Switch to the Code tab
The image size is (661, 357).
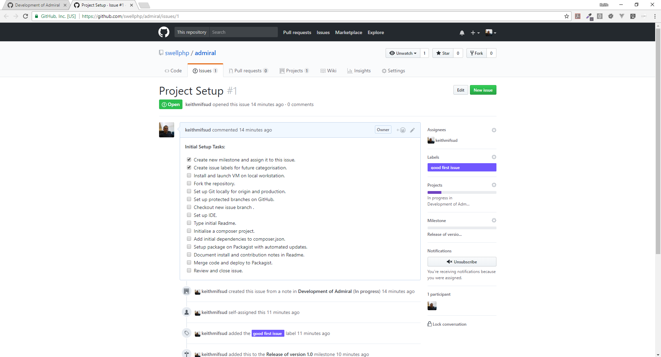pyautogui.click(x=173, y=71)
